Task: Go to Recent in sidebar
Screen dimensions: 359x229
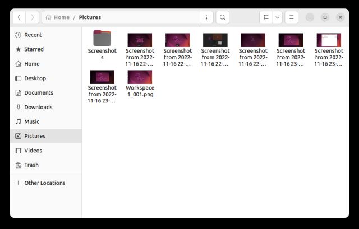Action: click(33, 35)
